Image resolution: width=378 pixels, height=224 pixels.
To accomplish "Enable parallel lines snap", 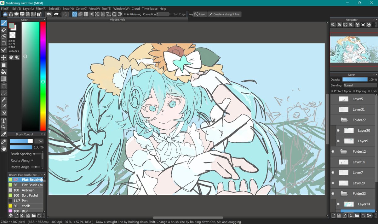I will click(80, 14).
